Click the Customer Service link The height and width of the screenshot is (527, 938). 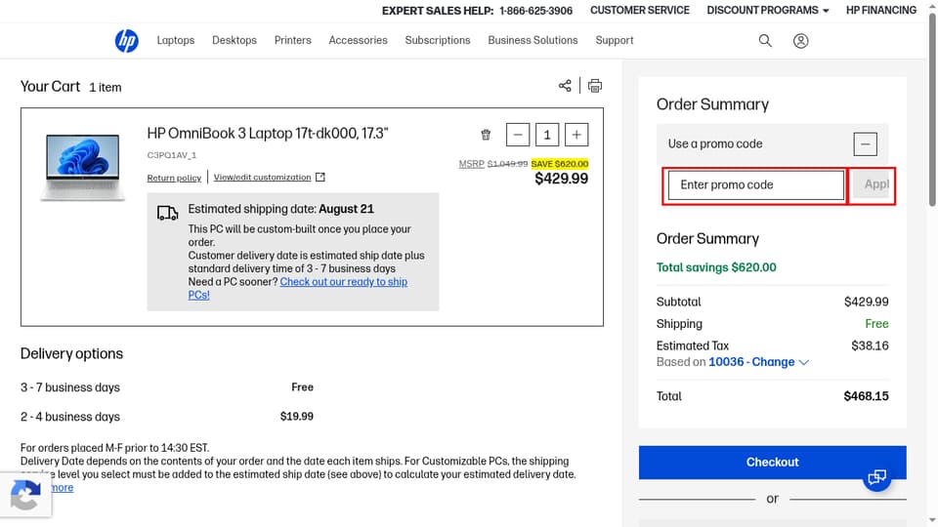[x=639, y=10]
